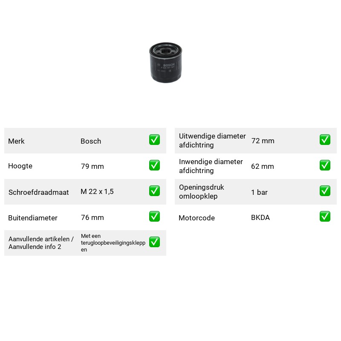
Task: Click the green checkmark in the Motorcode row
Action: [x=325, y=217]
